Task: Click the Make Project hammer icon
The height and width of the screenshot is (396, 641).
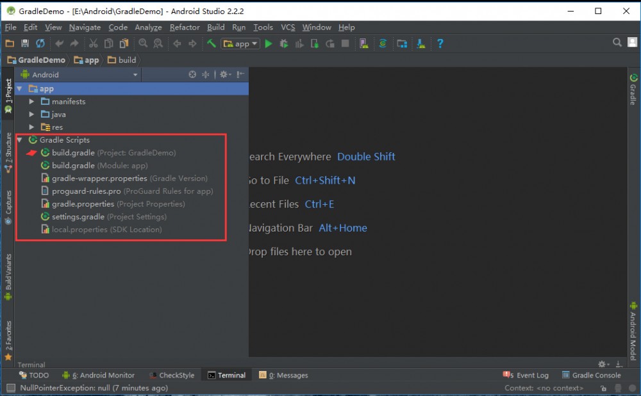Action: 211,44
